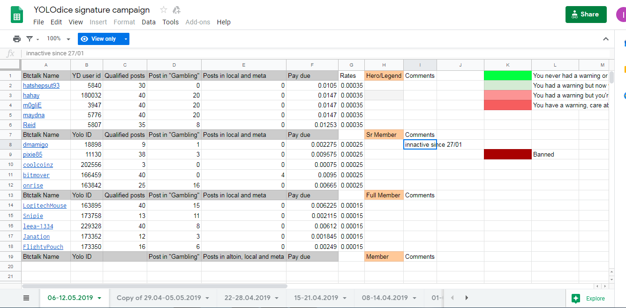This screenshot has width=626, height=308.
Task: Star the YOLOdice signature campaign document
Action: (164, 10)
